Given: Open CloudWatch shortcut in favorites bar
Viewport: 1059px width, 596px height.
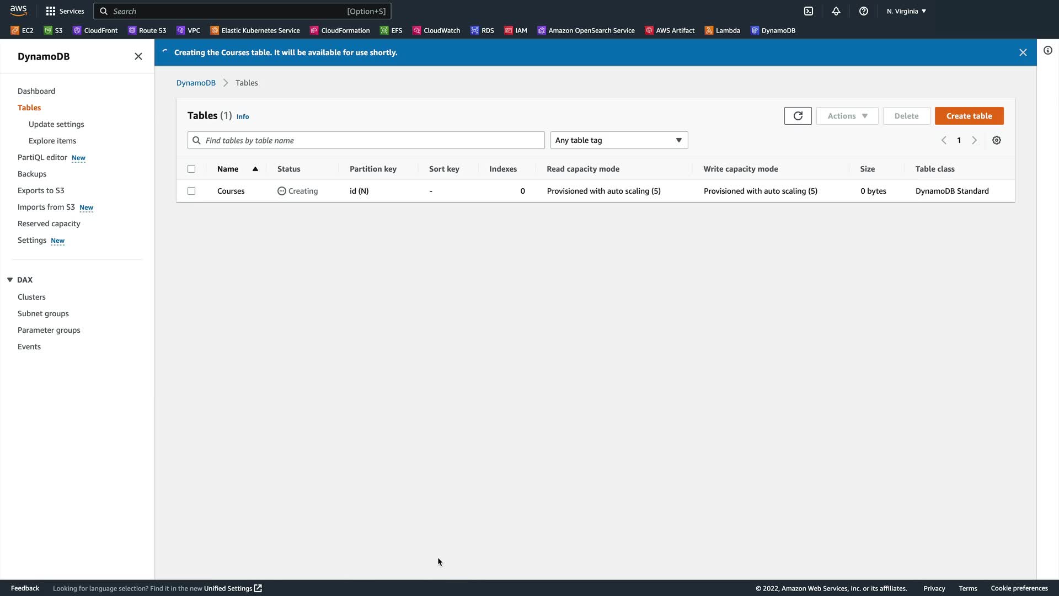Looking at the screenshot, I should tap(436, 30).
